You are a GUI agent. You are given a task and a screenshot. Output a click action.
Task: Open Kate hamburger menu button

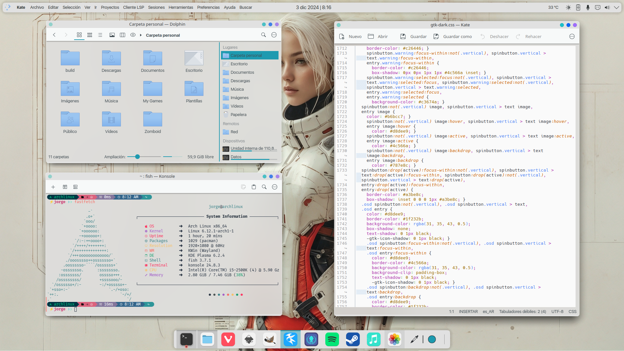[572, 36]
